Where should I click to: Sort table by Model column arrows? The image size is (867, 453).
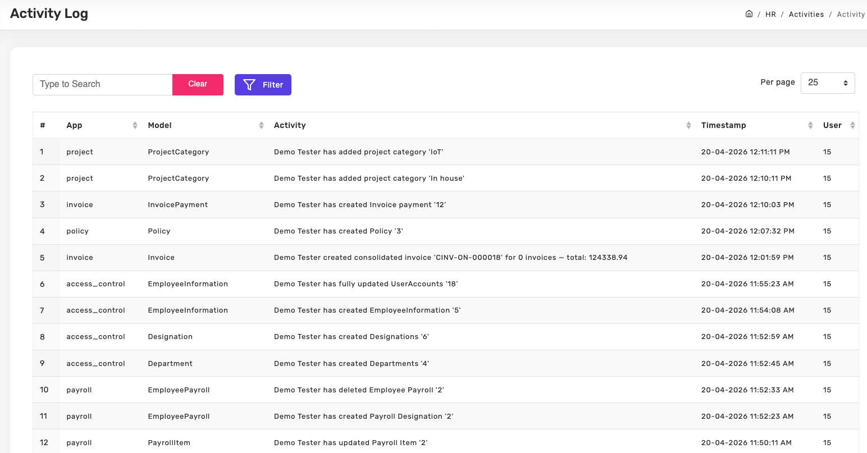tap(261, 125)
